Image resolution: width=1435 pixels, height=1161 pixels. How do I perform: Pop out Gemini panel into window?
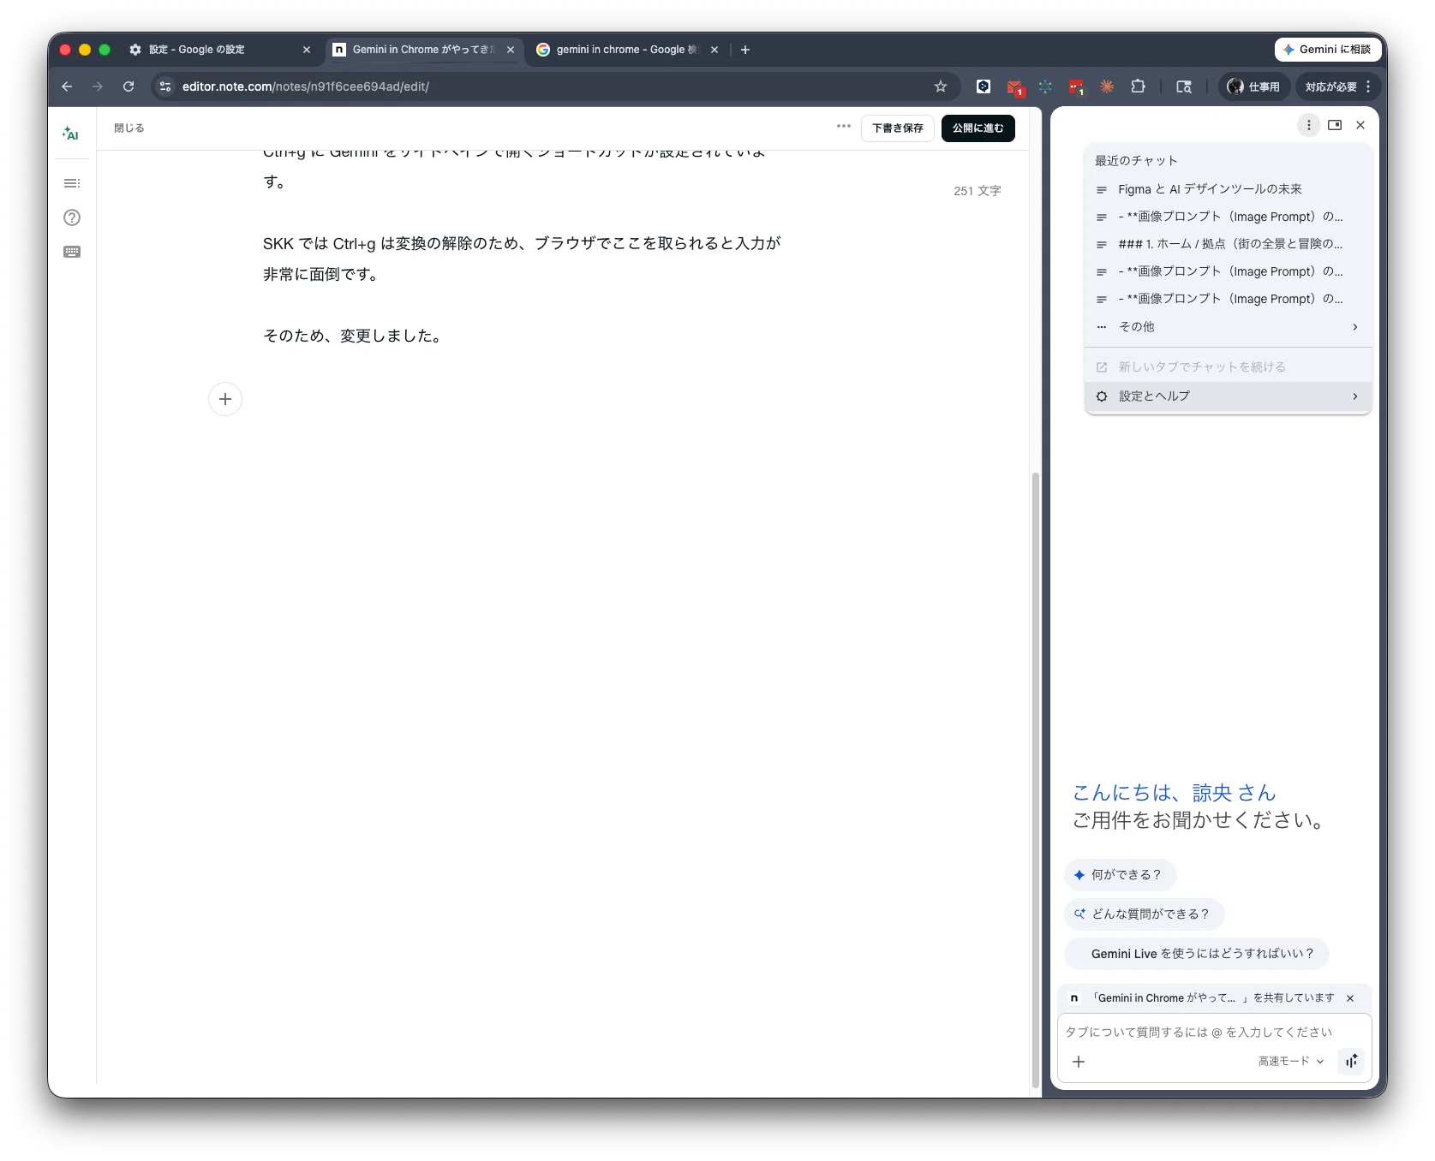click(1335, 125)
